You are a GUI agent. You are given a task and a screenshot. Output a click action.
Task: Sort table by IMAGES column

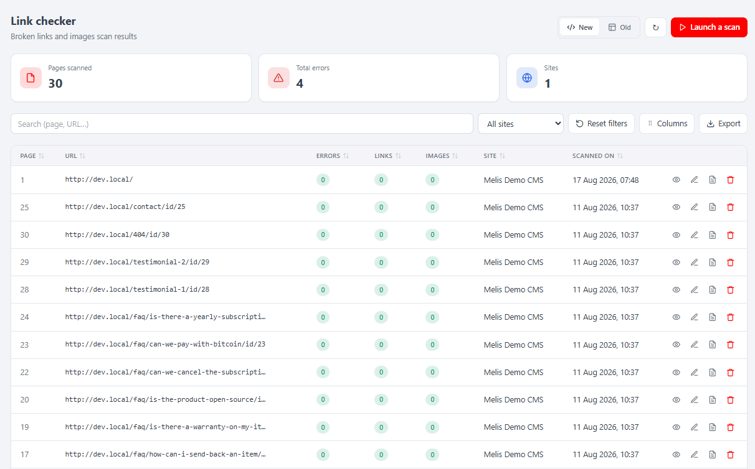pyautogui.click(x=442, y=156)
